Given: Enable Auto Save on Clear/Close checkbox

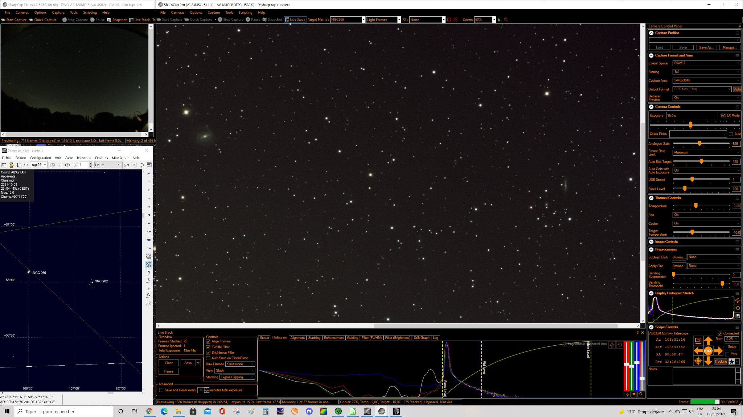Looking at the screenshot, I should pyautogui.click(x=208, y=358).
